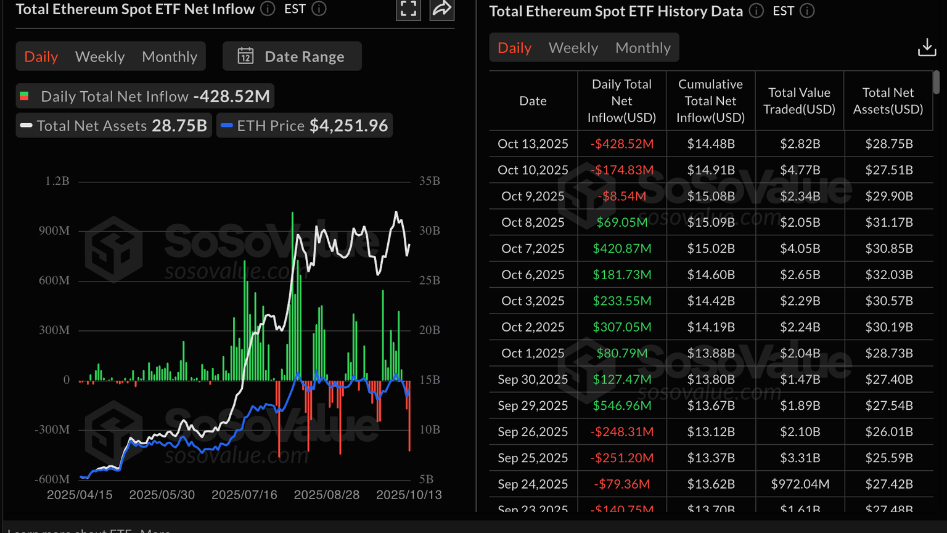Click info icon beside Net Inflow title
The width and height of the screenshot is (947, 533).
pyautogui.click(x=268, y=9)
